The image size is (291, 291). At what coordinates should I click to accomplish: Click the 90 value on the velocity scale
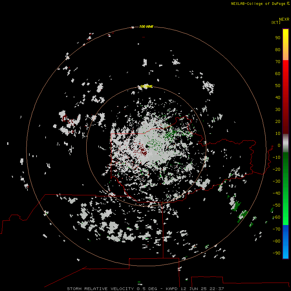(x=278, y=38)
